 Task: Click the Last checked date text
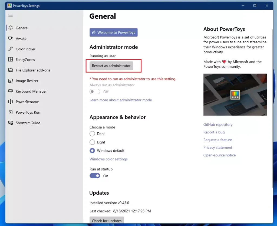[x=120, y=211]
